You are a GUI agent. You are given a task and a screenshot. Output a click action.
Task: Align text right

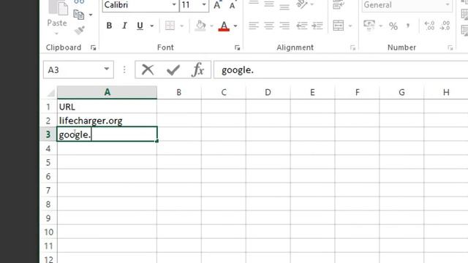(x=284, y=26)
